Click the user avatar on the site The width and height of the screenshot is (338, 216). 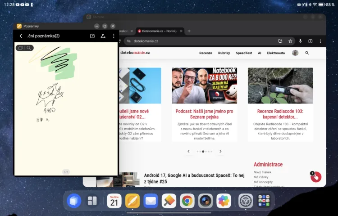click(x=295, y=53)
